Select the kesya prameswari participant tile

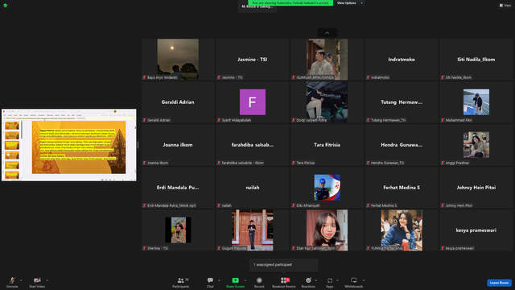476,230
